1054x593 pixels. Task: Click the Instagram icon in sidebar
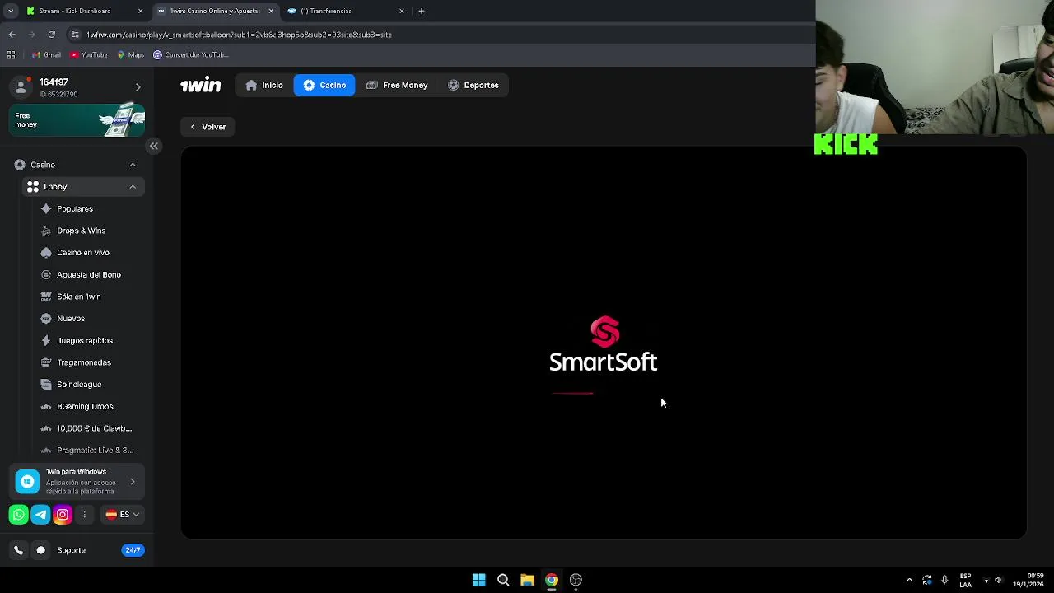point(63,515)
